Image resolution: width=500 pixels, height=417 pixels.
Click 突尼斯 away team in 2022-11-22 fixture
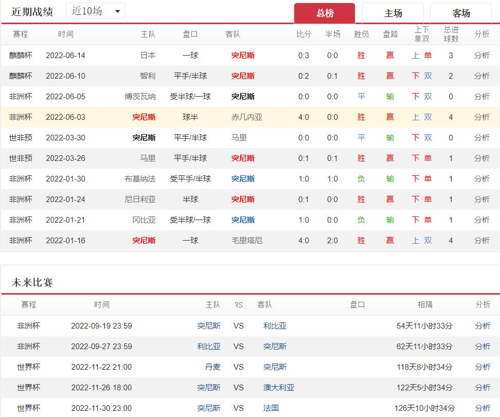click(x=275, y=367)
